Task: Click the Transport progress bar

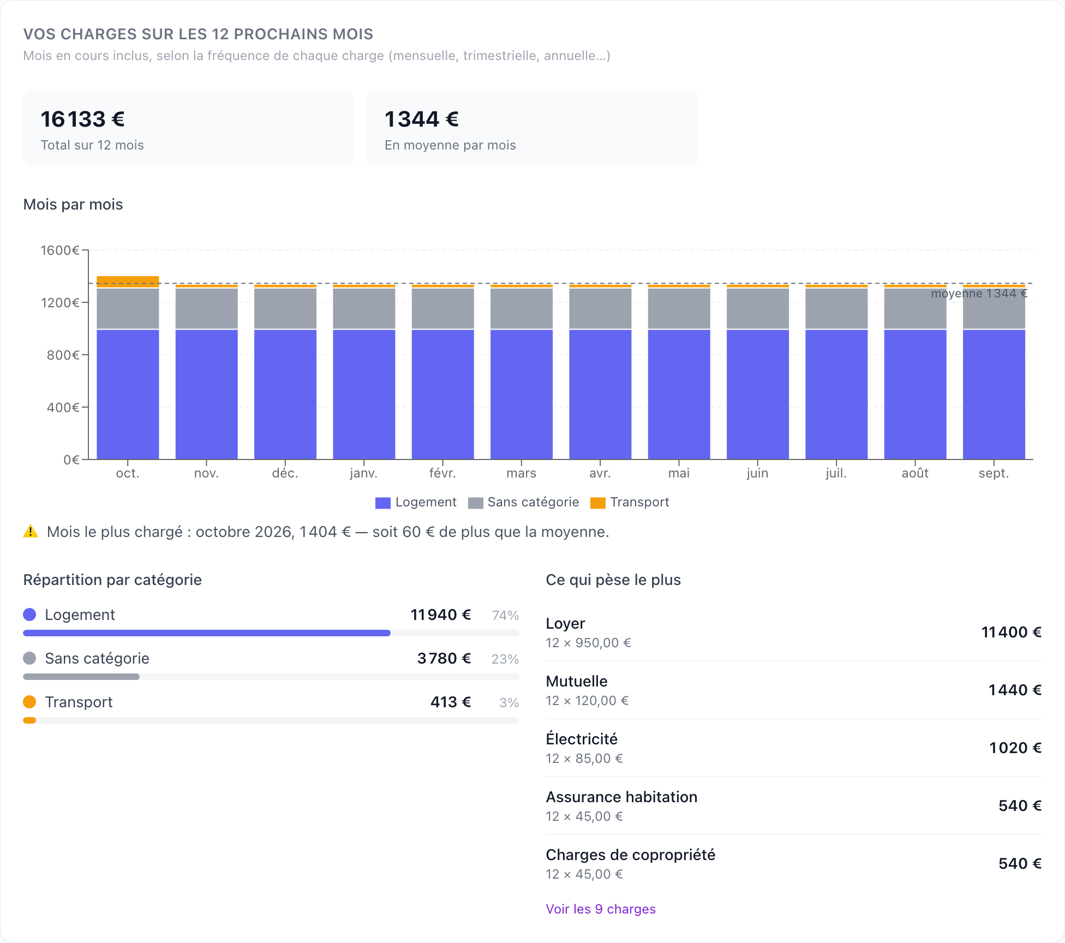Action: [271, 720]
